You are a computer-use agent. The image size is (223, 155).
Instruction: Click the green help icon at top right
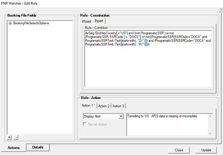(221, 10)
